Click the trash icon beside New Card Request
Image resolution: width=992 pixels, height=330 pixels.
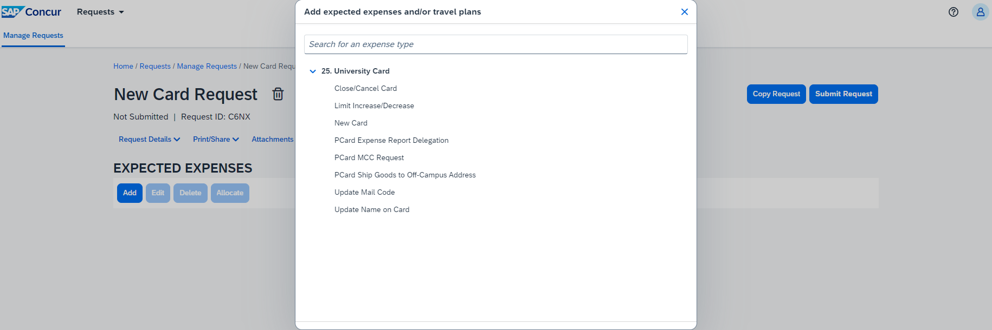coord(278,94)
